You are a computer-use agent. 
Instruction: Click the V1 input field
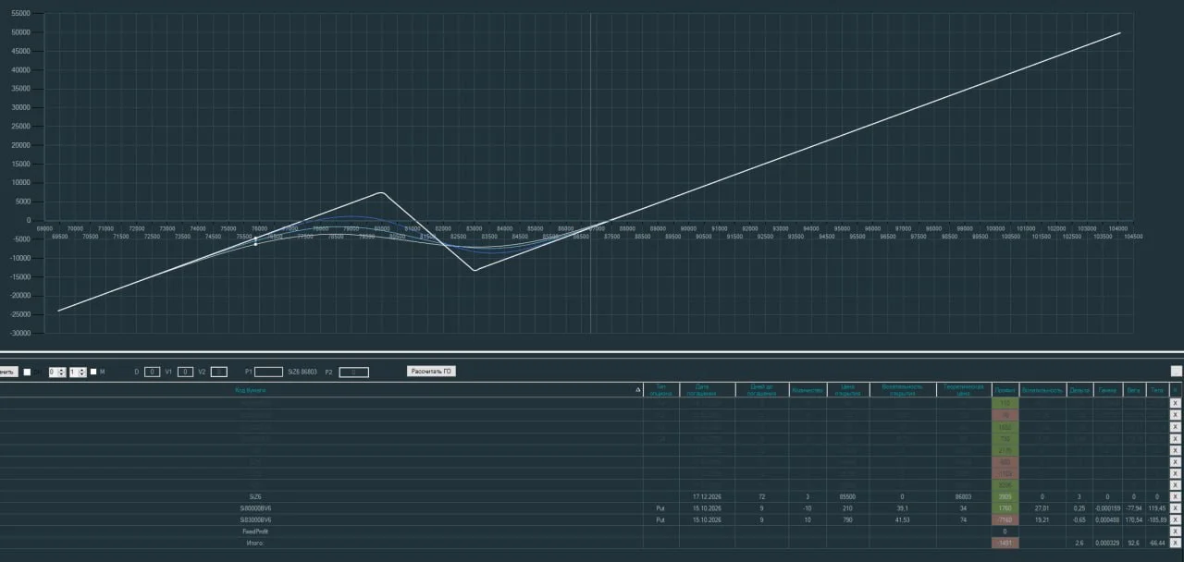(186, 372)
